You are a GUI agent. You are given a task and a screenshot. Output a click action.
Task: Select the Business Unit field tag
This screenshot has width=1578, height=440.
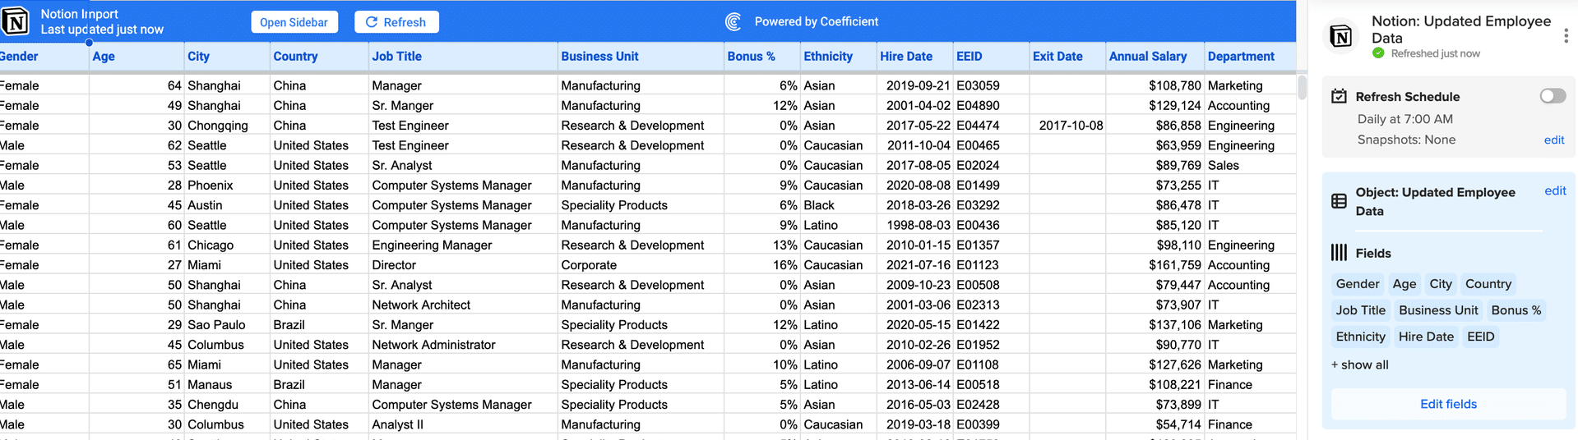(1438, 310)
